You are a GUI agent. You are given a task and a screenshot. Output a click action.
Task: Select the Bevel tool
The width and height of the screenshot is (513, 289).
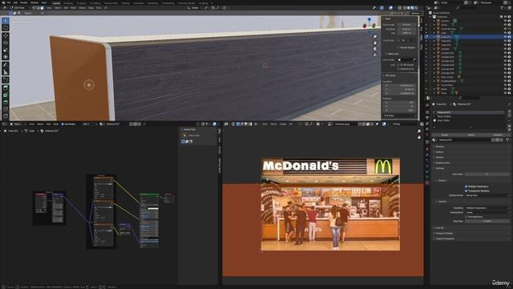[6, 102]
